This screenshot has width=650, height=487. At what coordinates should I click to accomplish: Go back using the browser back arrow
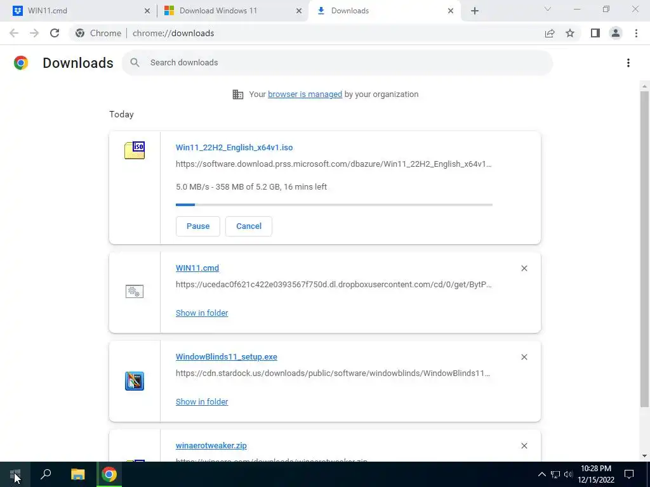pos(14,33)
